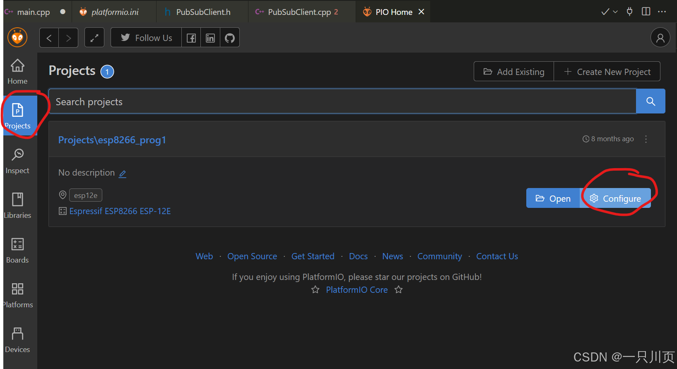Open the Espressif ESP8266 ESP-12E board link
Viewport: 677px width, 369px height.
[120, 211]
